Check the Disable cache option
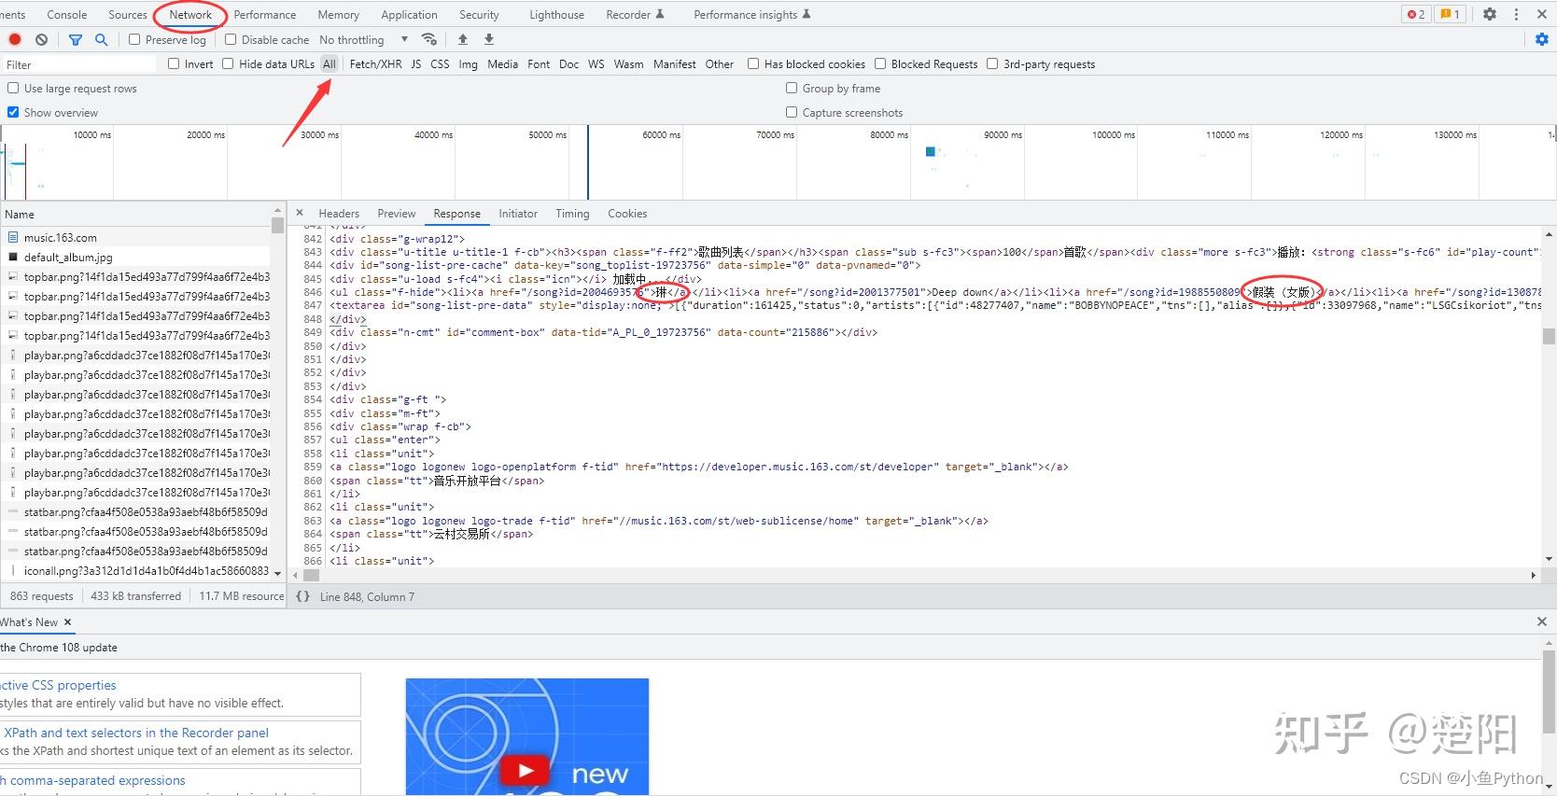 [x=231, y=39]
